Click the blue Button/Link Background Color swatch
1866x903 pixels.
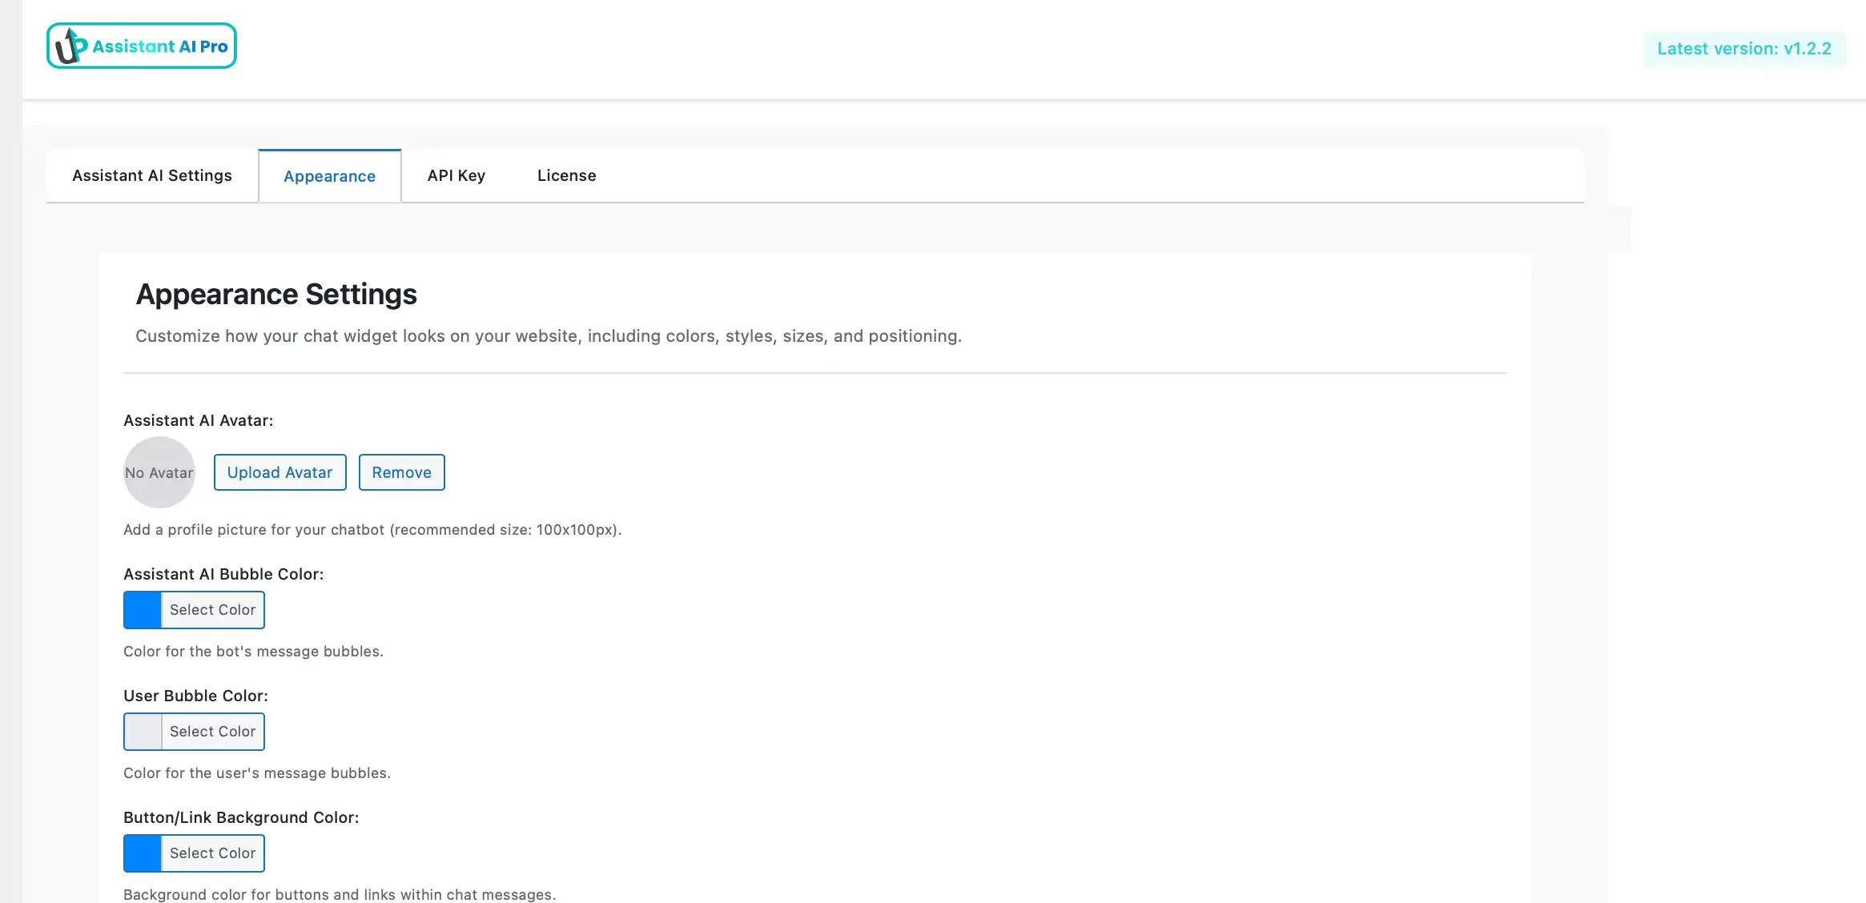pyautogui.click(x=143, y=853)
